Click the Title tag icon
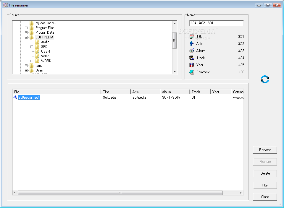 (192, 37)
